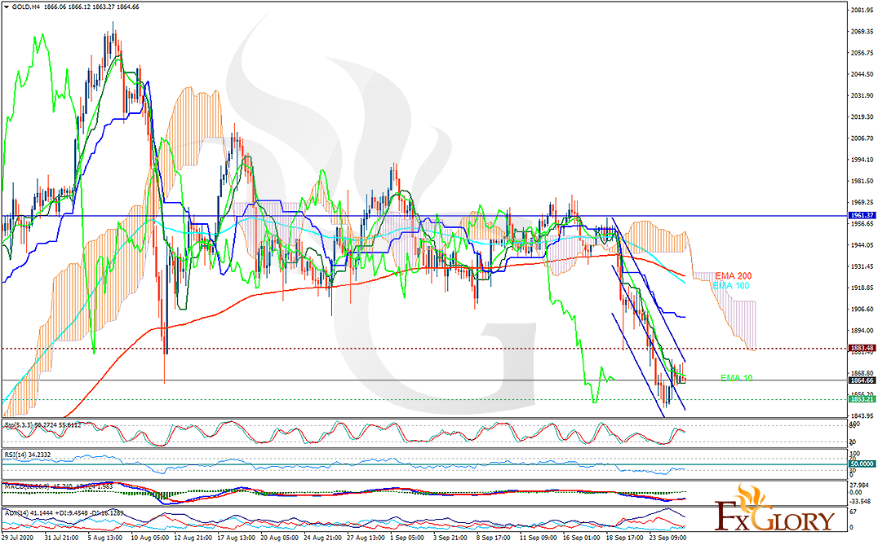The height and width of the screenshot is (545, 878).
Task: Click the 1956.65 price axis value
Action: pyautogui.click(x=862, y=223)
